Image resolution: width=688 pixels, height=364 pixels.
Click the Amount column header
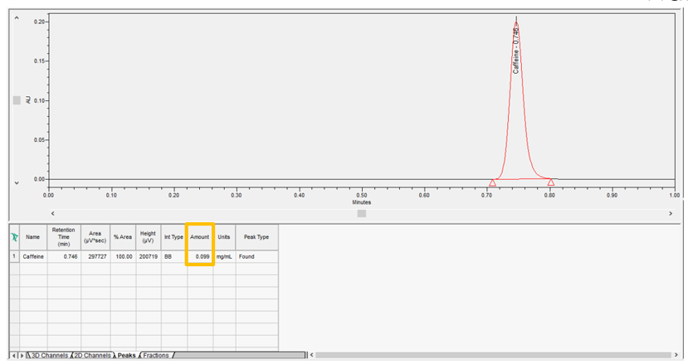(x=200, y=237)
